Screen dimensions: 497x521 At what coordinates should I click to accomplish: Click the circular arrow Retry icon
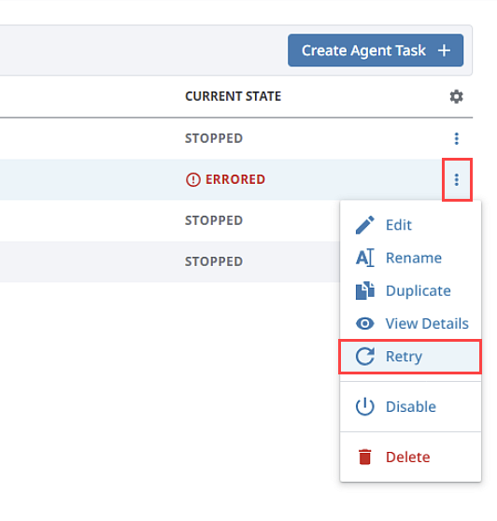coord(365,356)
